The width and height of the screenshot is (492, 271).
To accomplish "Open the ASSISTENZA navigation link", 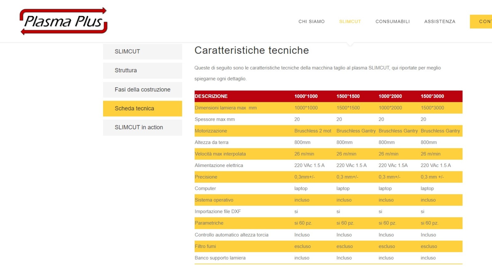I will pos(440,22).
